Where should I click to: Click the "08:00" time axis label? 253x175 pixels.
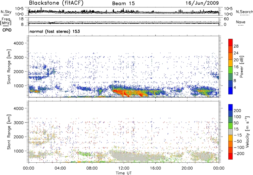92,168
